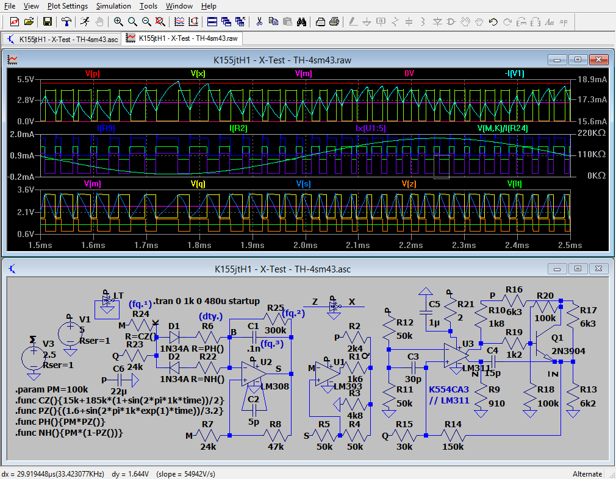Viewport: 616px width, 479px height.
Task: Click the Zoom In magnifier icon
Action: coord(118,21)
